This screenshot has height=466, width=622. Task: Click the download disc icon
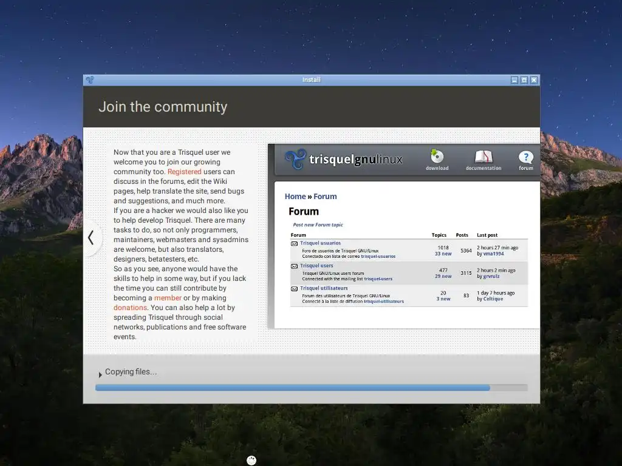[x=437, y=156]
